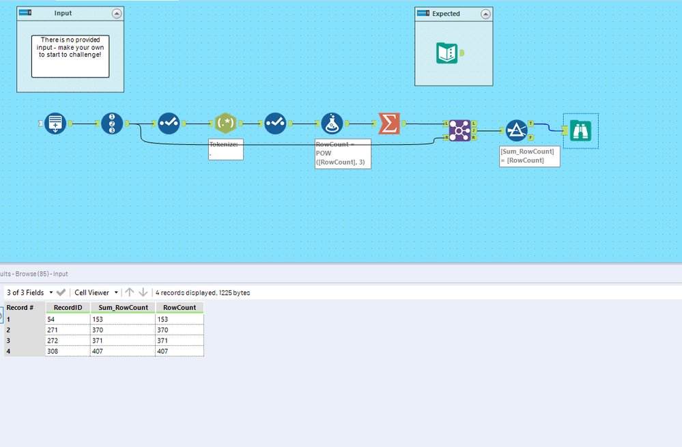
Task: Select RecordID cell with value 54
Action: point(68,319)
